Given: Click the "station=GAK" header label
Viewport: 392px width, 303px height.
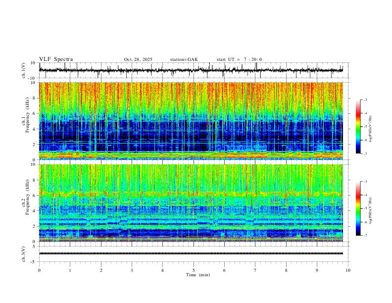Looking at the screenshot, I should click(x=184, y=59).
